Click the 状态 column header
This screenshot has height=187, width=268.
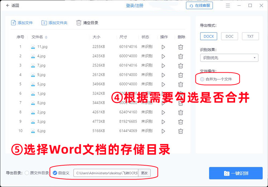tap(145, 37)
